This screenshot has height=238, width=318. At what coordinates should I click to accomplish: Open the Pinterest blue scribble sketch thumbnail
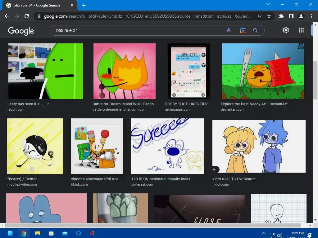click(168, 146)
